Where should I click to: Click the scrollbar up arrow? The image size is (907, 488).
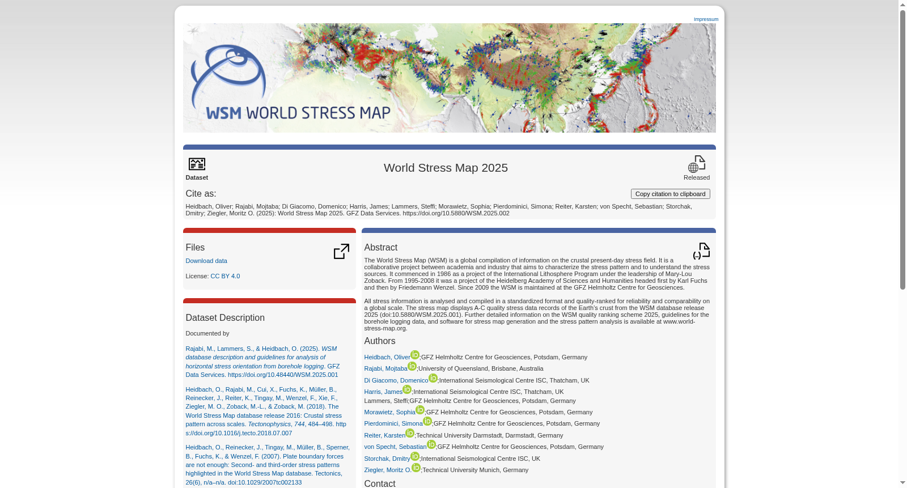[902, 5]
